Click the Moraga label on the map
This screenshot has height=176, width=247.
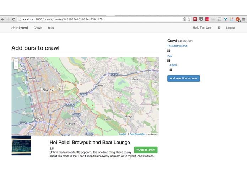click(129, 117)
